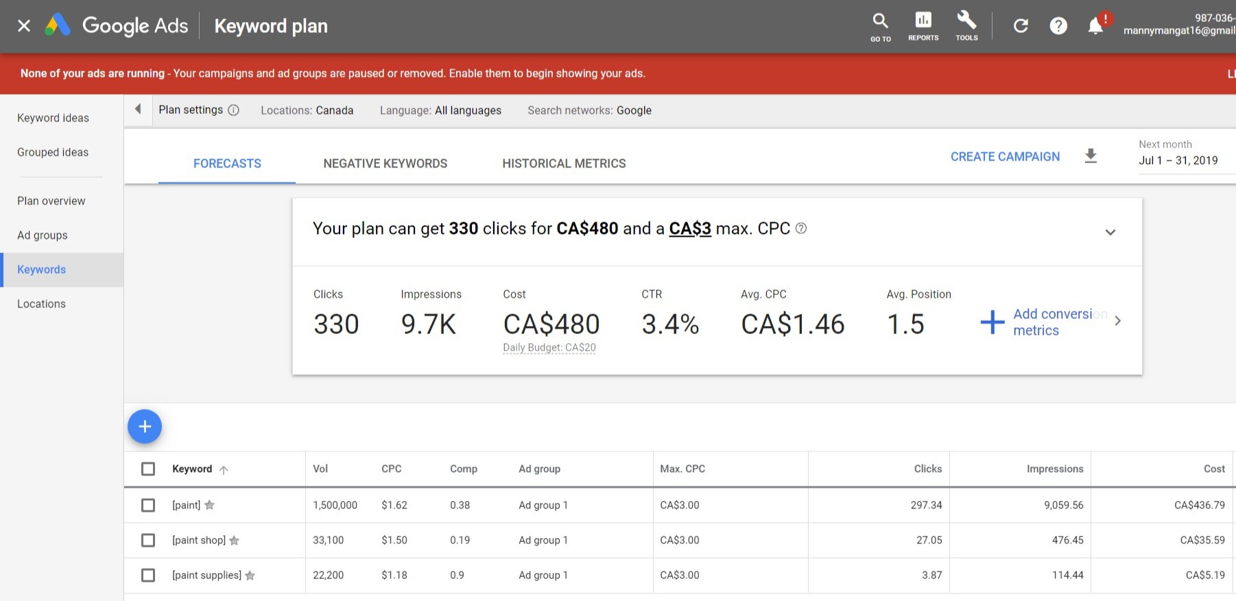The height and width of the screenshot is (601, 1236).
Task: Download the keyword plan forecasts
Action: click(1091, 156)
